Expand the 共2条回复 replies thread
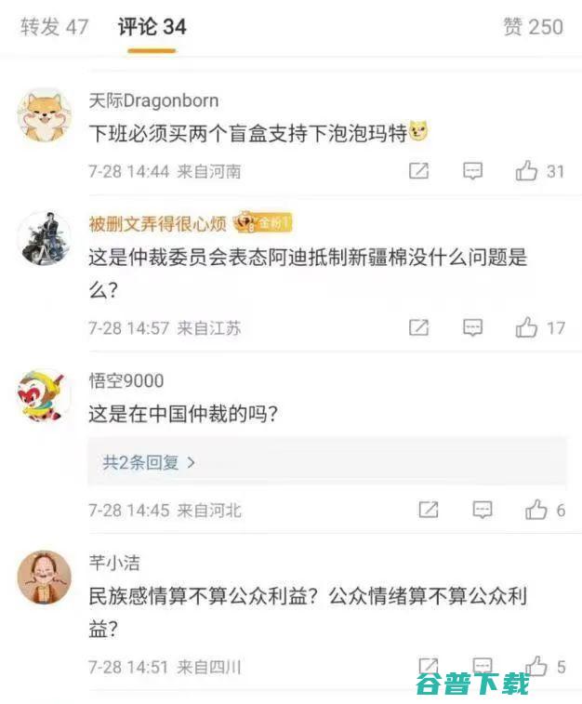 coord(149,462)
